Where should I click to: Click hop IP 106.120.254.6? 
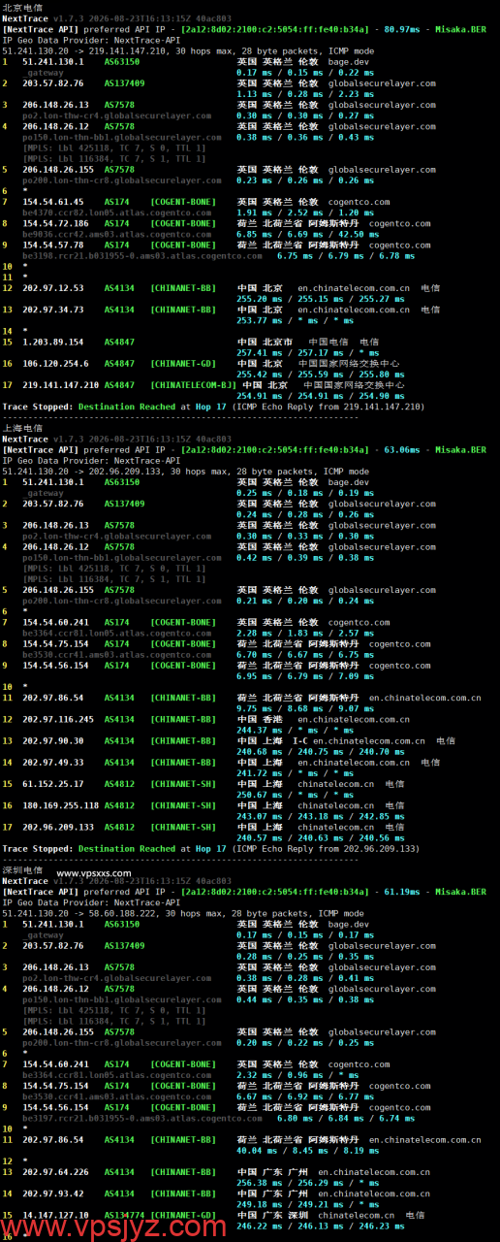tap(53, 363)
